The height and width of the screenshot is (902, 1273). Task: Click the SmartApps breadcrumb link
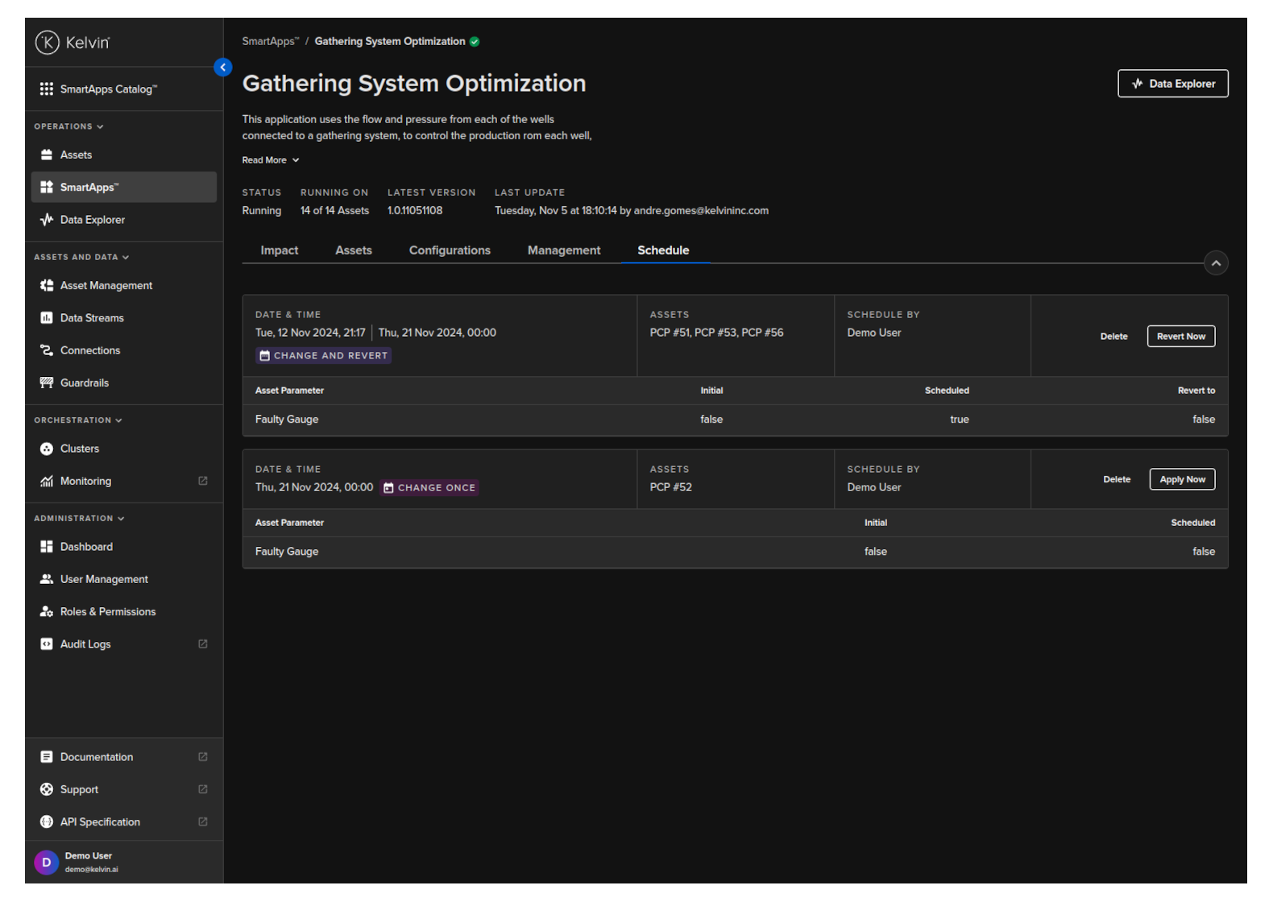[x=270, y=42]
